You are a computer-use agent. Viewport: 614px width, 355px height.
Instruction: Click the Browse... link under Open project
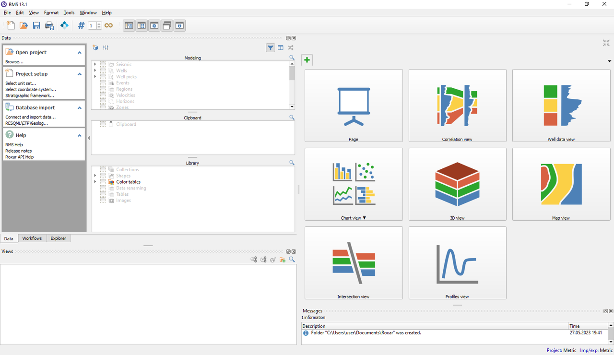click(x=14, y=62)
